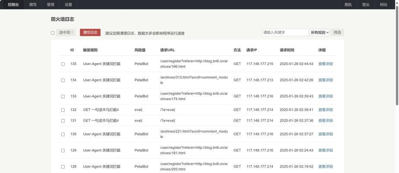399x173 pixels.
Task: Click the ID column header
Action: (x=72, y=50)
